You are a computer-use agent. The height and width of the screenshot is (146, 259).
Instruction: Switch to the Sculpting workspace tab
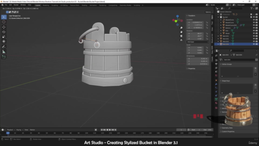(x=55, y=5)
